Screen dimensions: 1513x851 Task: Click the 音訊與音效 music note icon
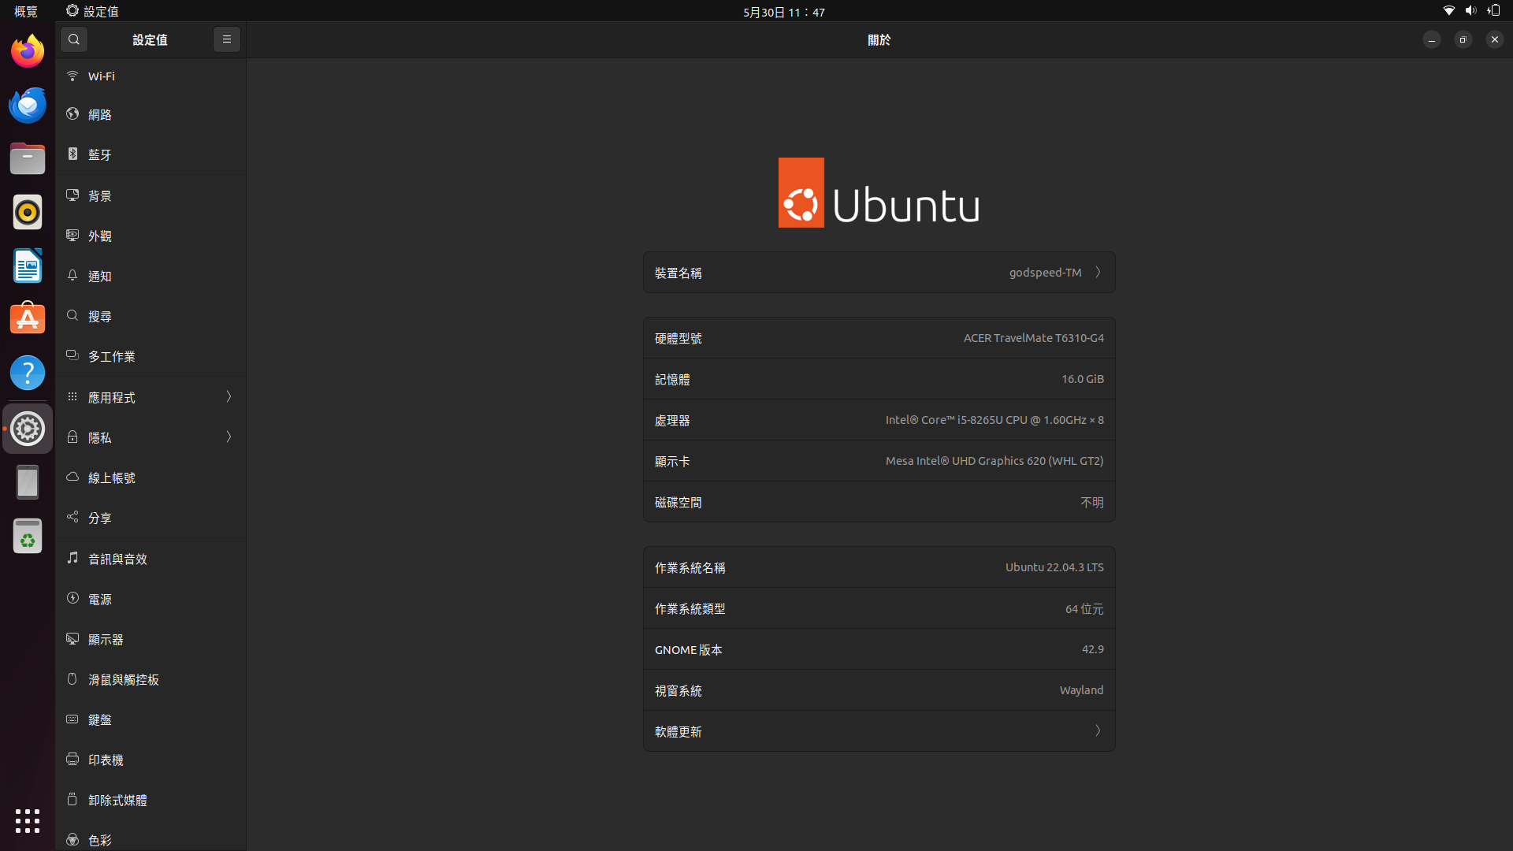point(72,558)
